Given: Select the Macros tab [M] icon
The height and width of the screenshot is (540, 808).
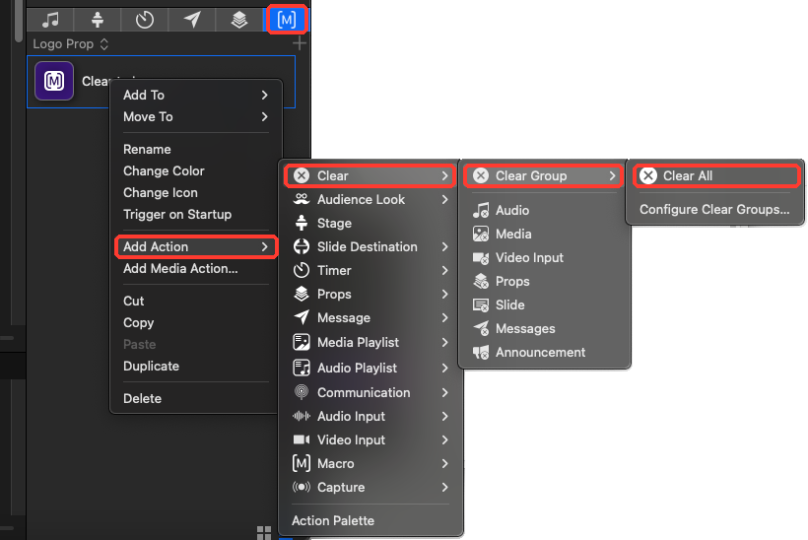Looking at the screenshot, I should pyautogui.click(x=287, y=20).
